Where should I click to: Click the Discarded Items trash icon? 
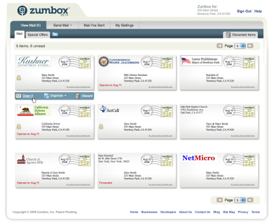pyautogui.click(x=228, y=35)
